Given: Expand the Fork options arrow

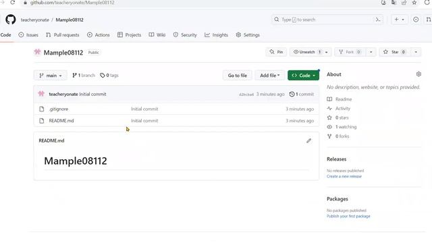Looking at the screenshot, I should tap(371, 52).
